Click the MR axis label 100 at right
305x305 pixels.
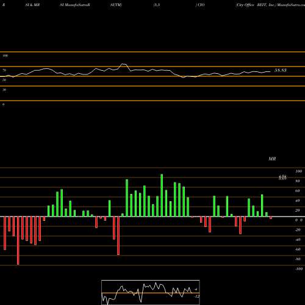coord(299,171)
